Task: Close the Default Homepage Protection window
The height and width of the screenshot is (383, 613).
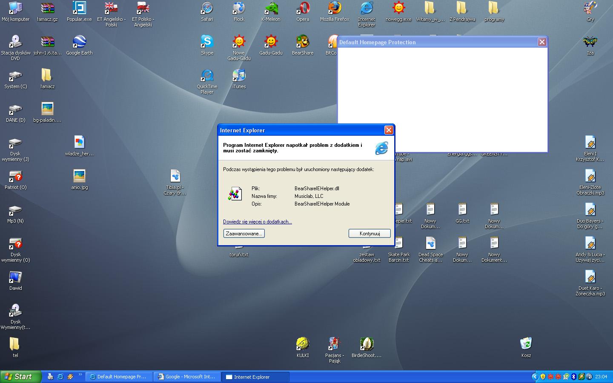Action: [542, 42]
